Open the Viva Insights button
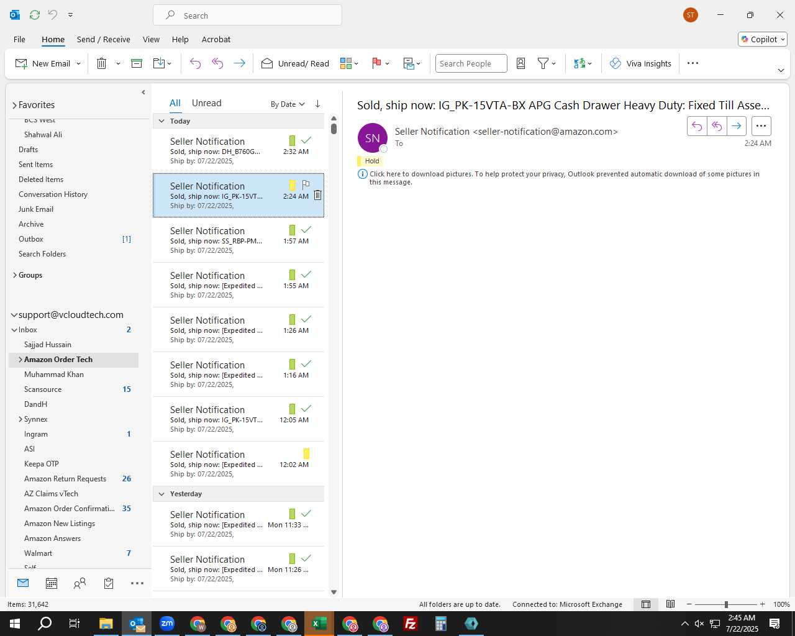Viewport: 795px width, 636px height. pyautogui.click(x=640, y=63)
